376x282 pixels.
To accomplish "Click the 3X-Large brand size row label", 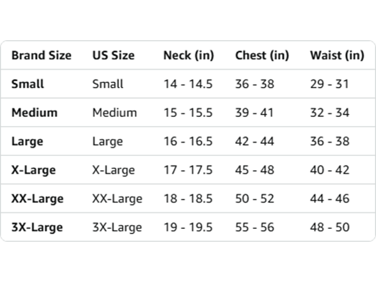I will [x=37, y=228].
